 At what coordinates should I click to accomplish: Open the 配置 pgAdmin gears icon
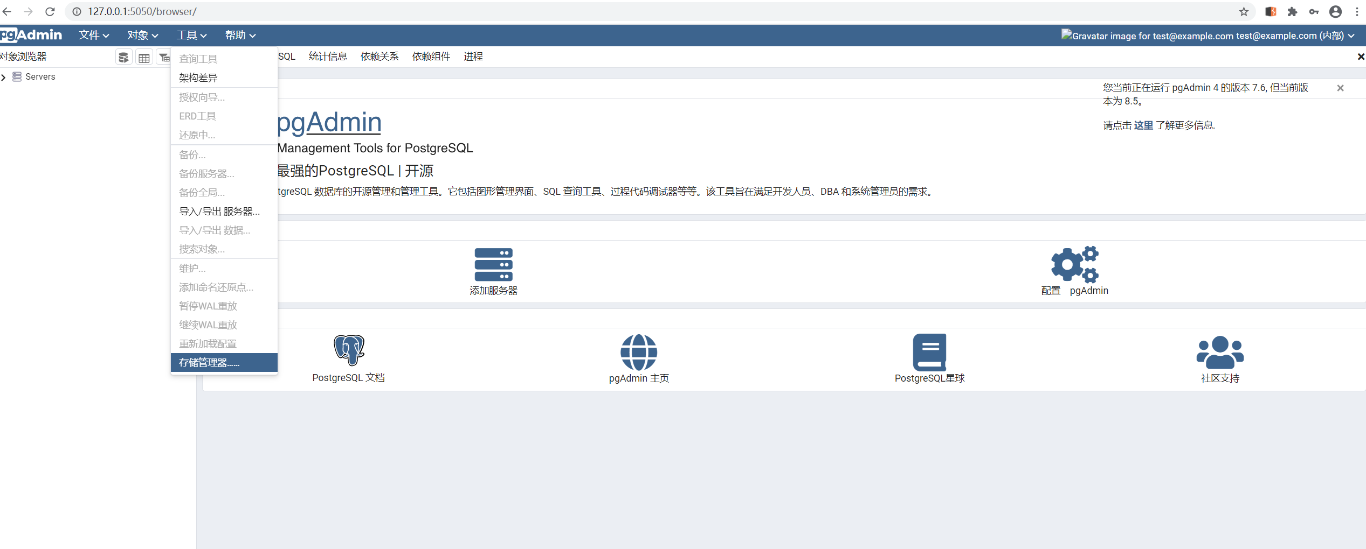tap(1074, 264)
